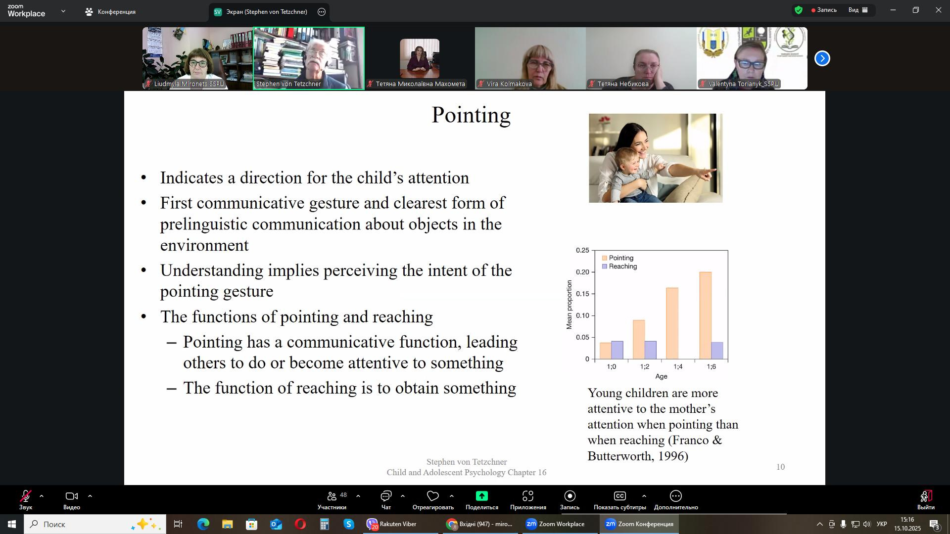Click the React heart icon
The image size is (950, 534).
click(433, 496)
